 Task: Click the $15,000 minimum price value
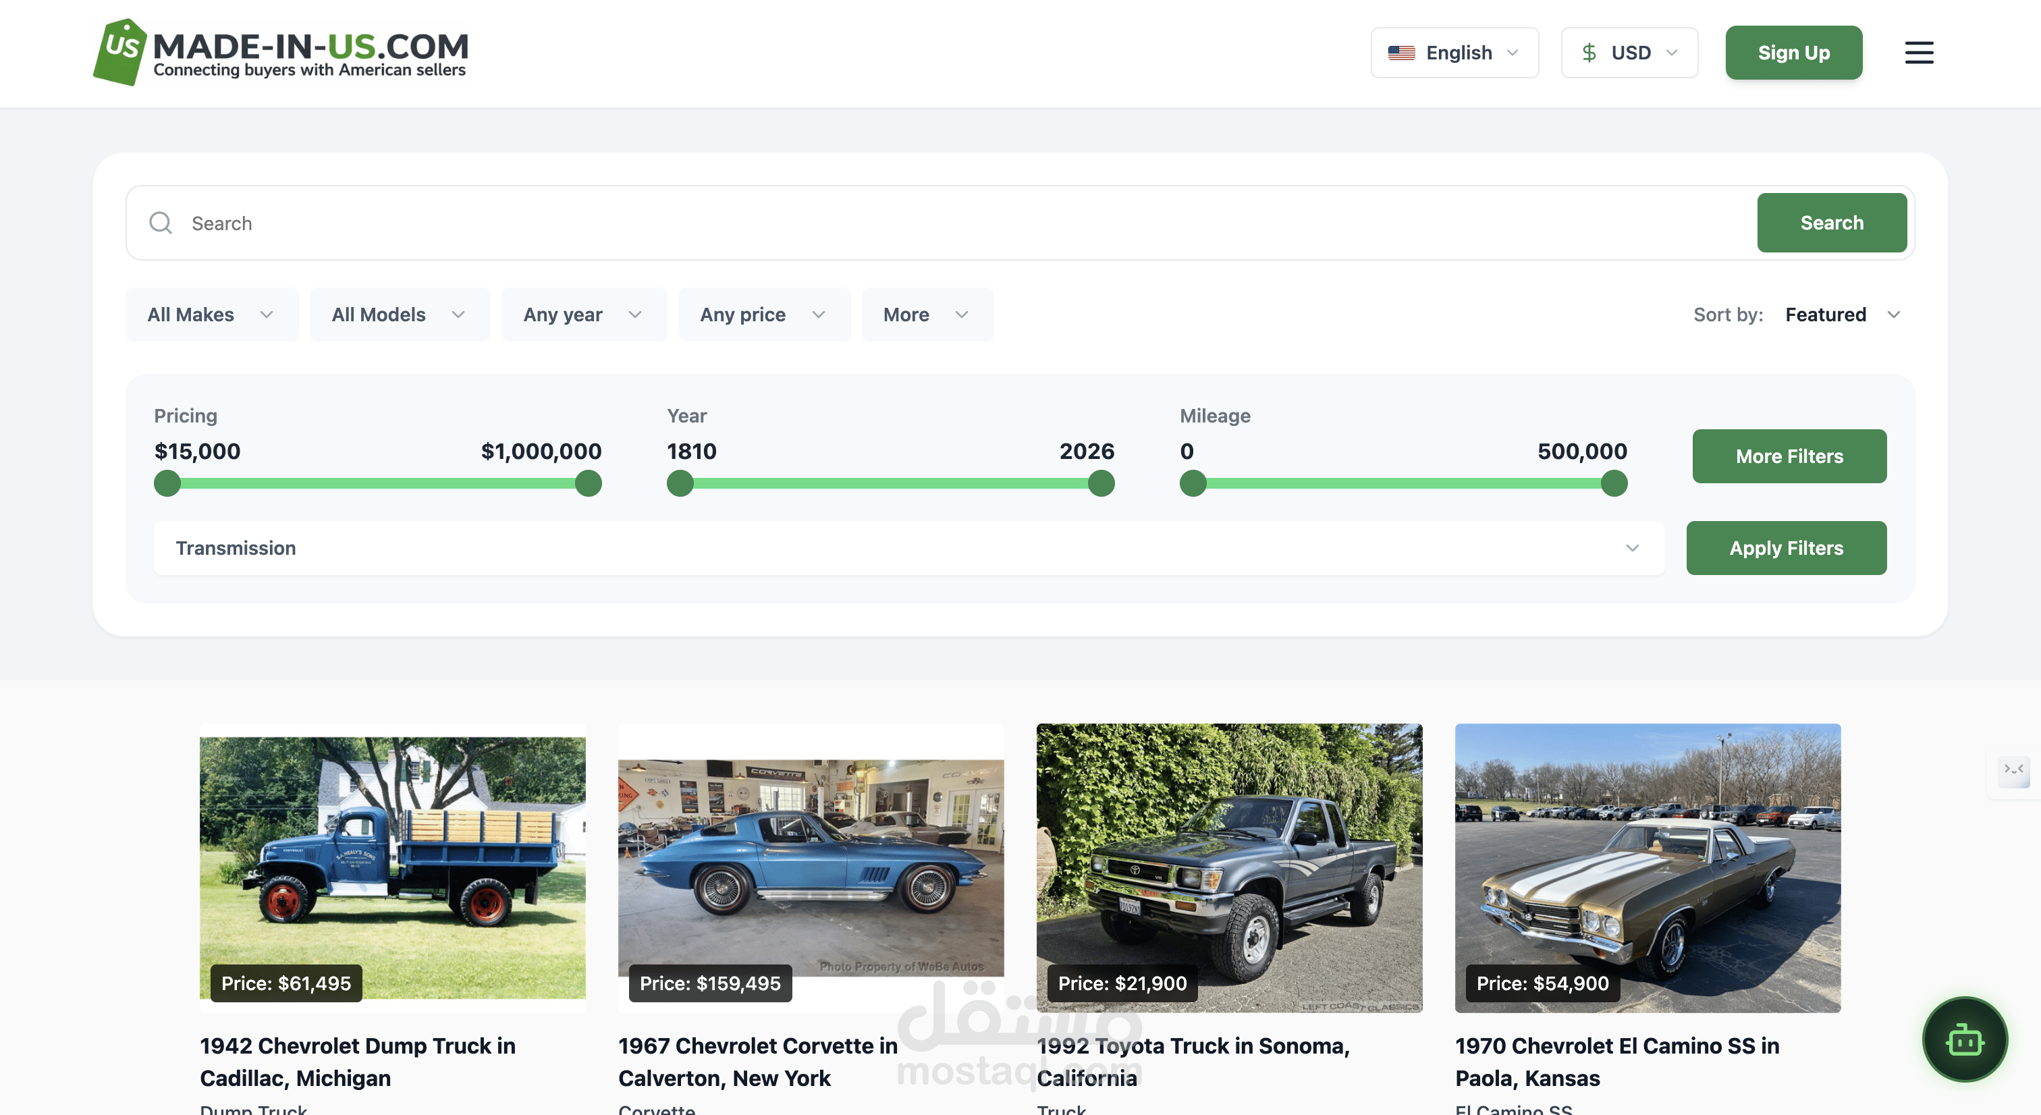click(x=197, y=451)
